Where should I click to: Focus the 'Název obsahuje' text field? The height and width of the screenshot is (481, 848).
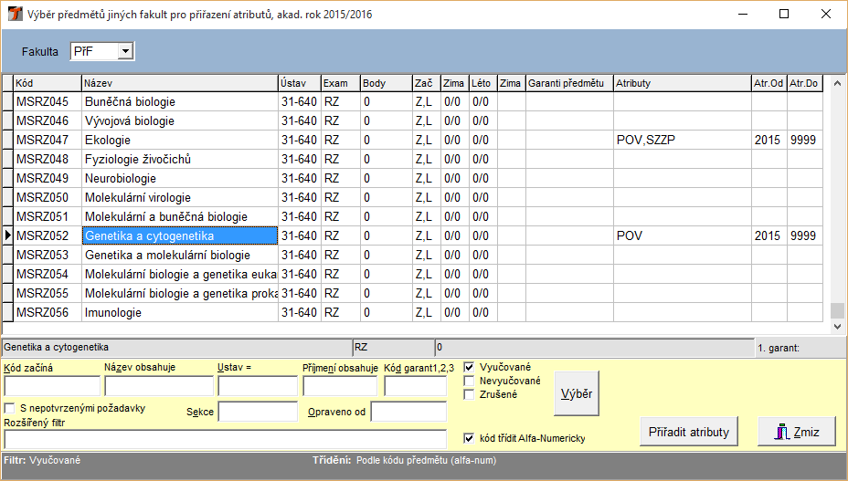point(158,386)
